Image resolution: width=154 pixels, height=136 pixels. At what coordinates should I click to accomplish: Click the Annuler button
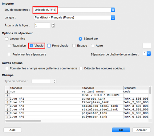pos(141,130)
